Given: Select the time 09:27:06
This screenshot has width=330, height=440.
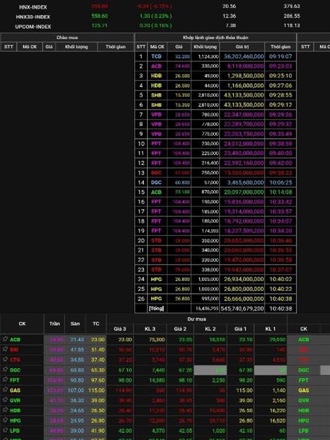Looking at the screenshot, I should pyautogui.click(x=280, y=86).
